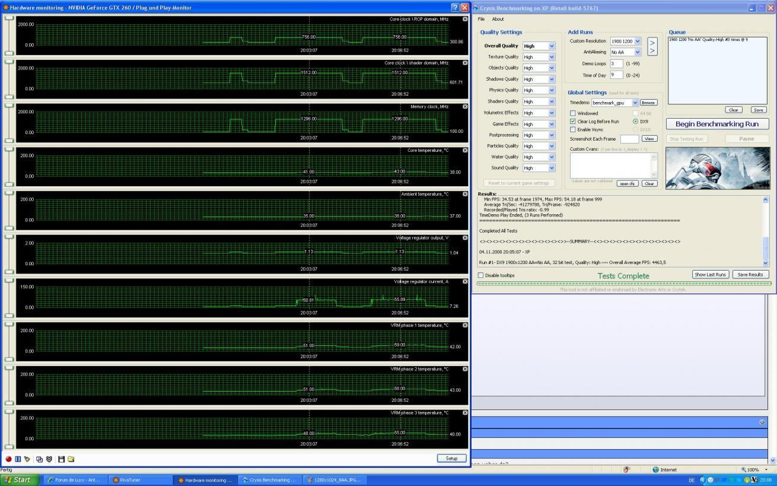Click the yellow round icon in the system tray
This screenshot has height=486, width=777.
coord(747,480)
